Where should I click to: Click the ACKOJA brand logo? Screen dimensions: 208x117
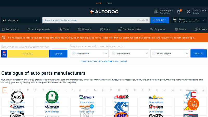click(17, 107)
